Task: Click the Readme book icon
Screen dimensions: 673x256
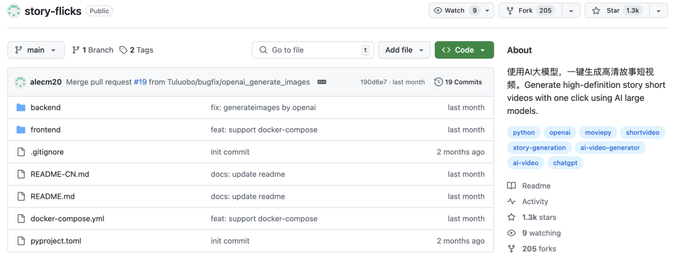Action: pyautogui.click(x=512, y=186)
